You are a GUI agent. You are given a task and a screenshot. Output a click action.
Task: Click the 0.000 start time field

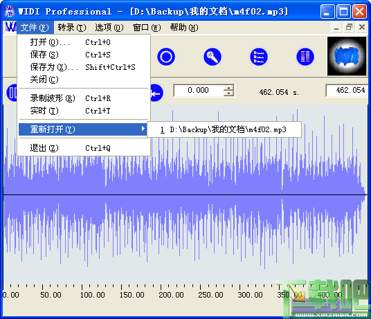(x=198, y=90)
